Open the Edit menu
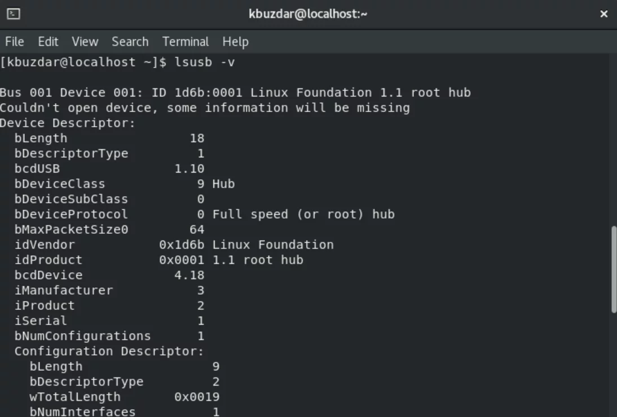This screenshot has height=417, width=617. tap(48, 42)
